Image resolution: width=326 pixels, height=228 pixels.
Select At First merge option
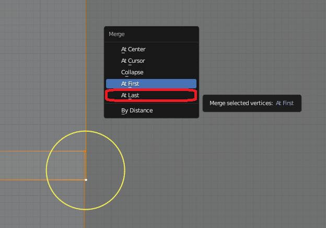(151, 84)
